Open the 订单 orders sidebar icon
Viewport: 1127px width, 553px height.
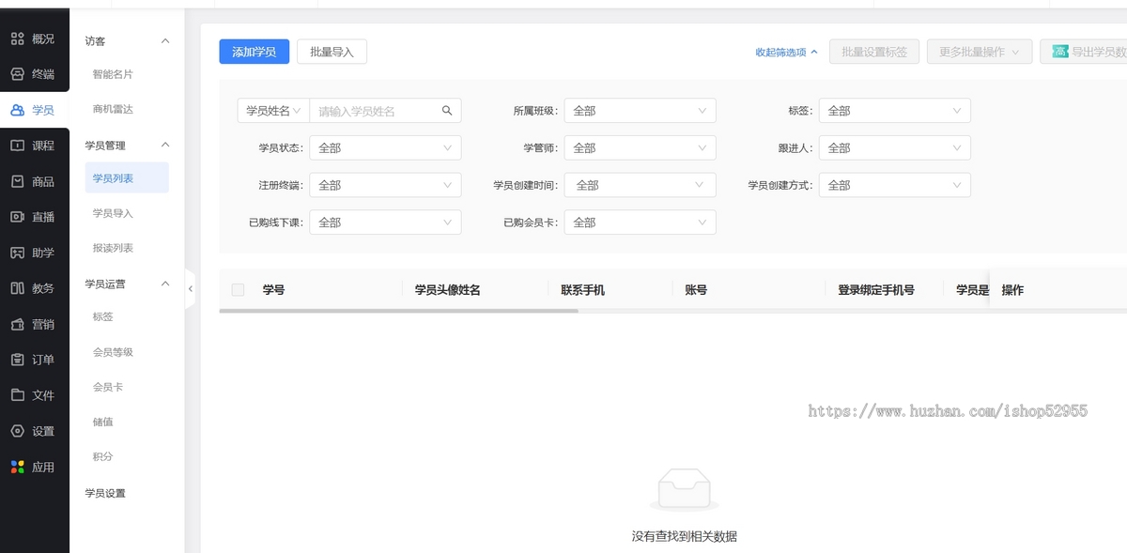tap(17, 360)
